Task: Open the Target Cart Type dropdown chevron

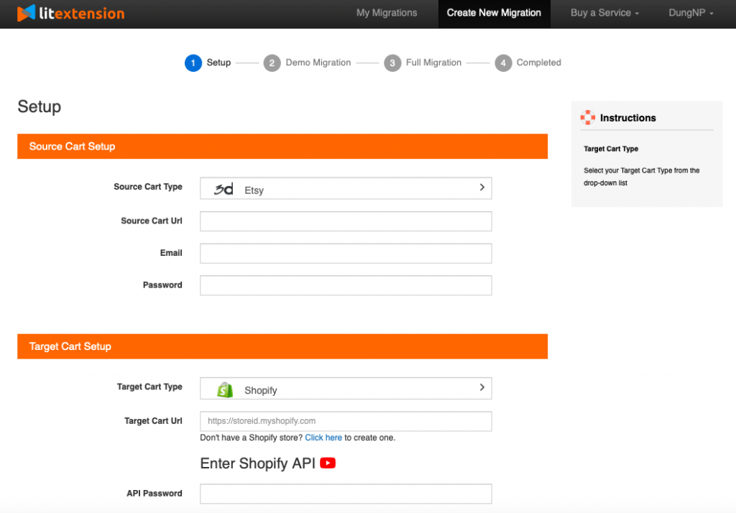Action: tap(482, 387)
